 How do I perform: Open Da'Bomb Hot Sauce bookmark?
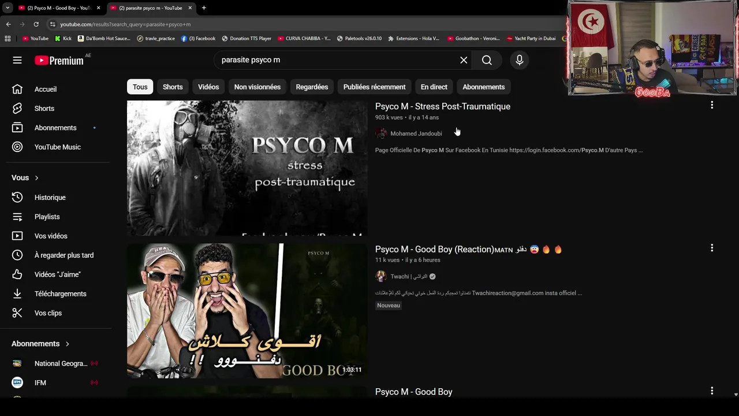click(x=104, y=39)
